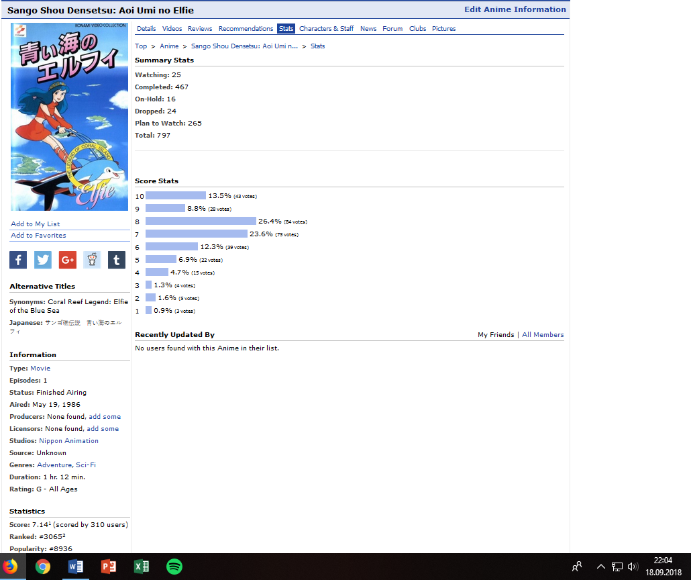This screenshot has height=580, width=691.
Task: Open the Adventure genre link
Action: [x=54, y=465]
